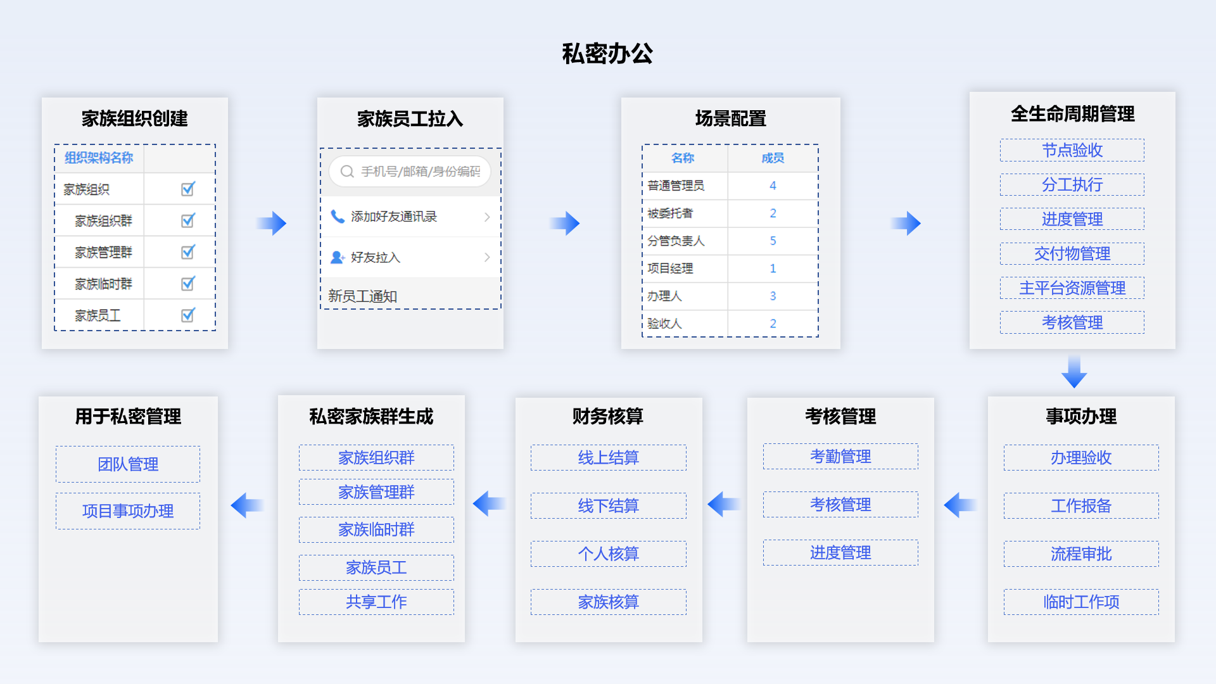Click the left arrow pointing to 用于私密管理
The width and height of the screenshot is (1216, 684).
pyautogui.click(x=246, y=505)
